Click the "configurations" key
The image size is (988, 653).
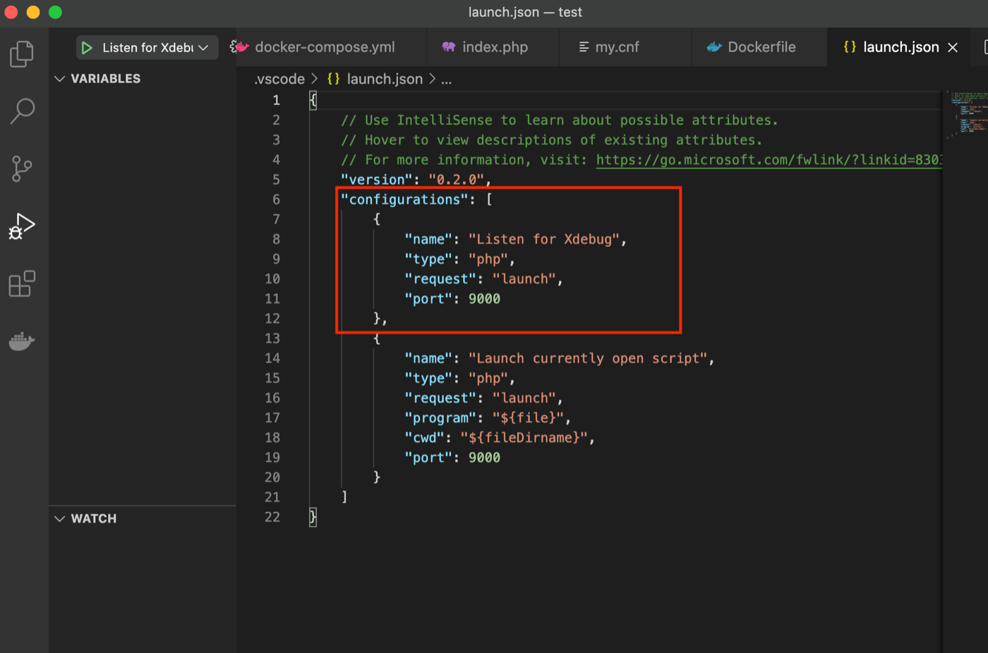(404, 200)
